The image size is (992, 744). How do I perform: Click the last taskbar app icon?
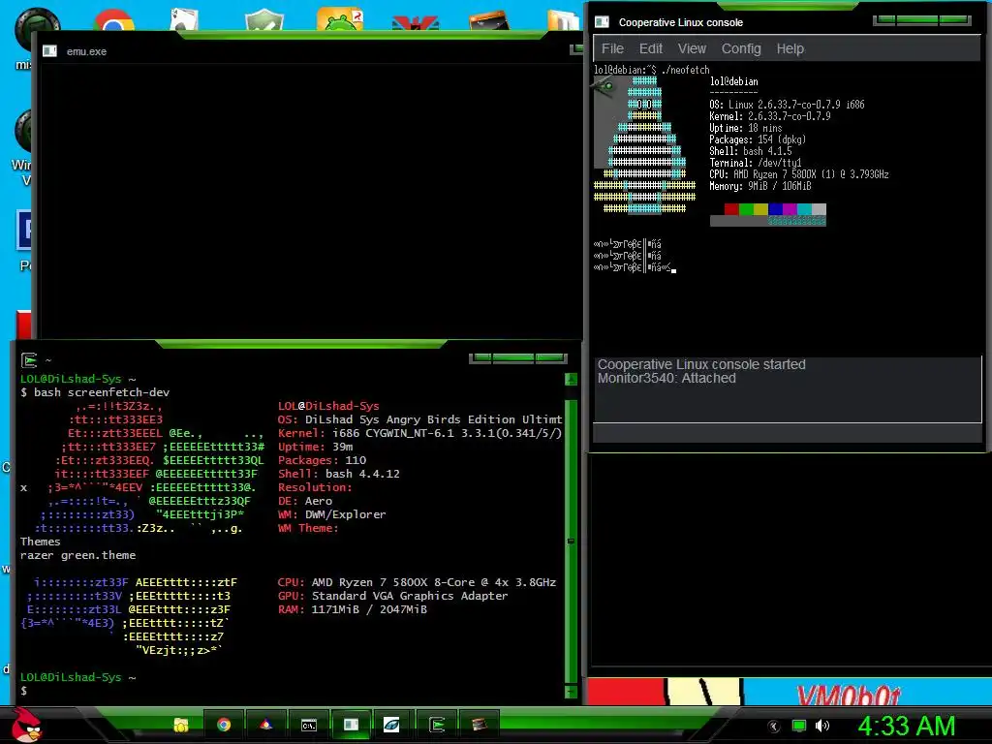pyautogui.click(x=479, y=725)
